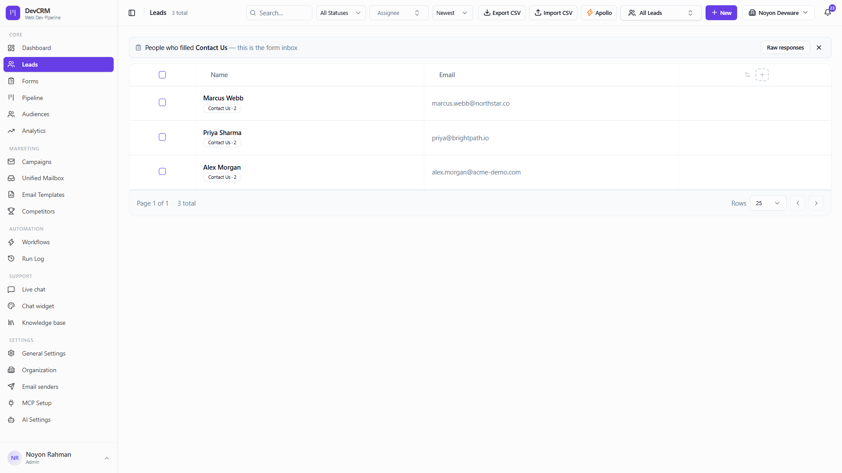Change the Newest sort order dropdown
842x473 pixels.
pos(452,13)
